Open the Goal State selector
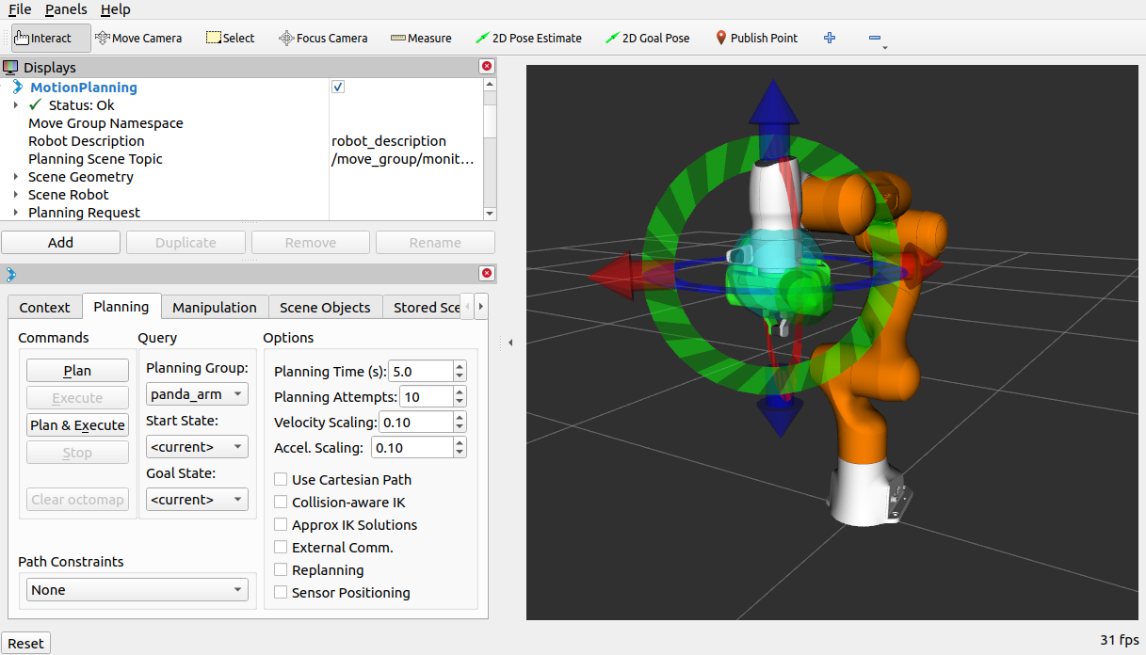The image size is (1146, 655). coord(197,499)
